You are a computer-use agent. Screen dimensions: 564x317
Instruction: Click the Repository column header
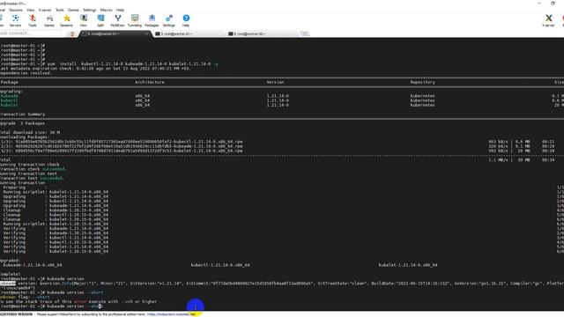point(423,82)
